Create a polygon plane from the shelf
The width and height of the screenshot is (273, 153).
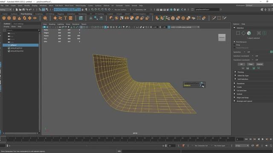(x=29, y=18)
